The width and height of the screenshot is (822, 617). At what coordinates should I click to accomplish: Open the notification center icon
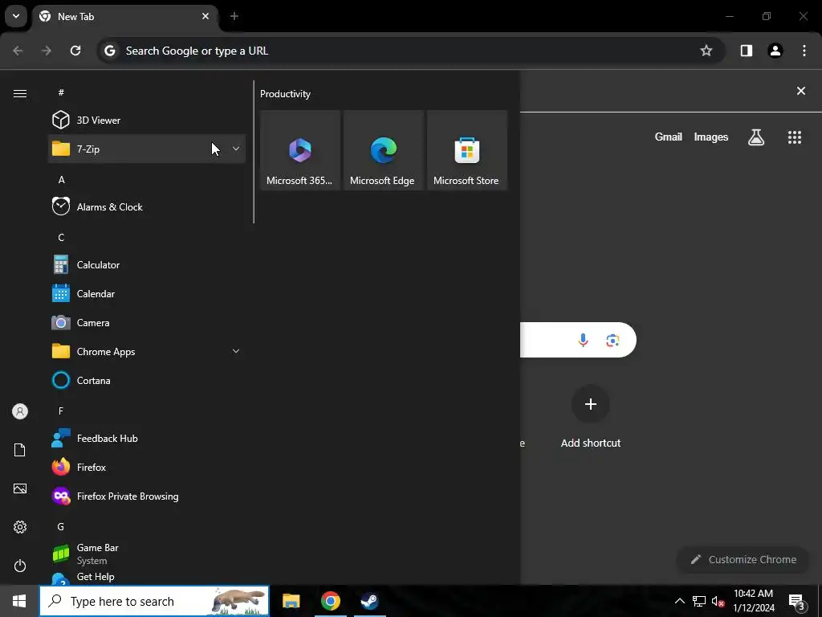[797, 601]
